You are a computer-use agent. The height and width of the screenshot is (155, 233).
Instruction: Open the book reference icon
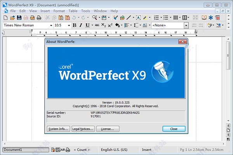tap(204, 17)
